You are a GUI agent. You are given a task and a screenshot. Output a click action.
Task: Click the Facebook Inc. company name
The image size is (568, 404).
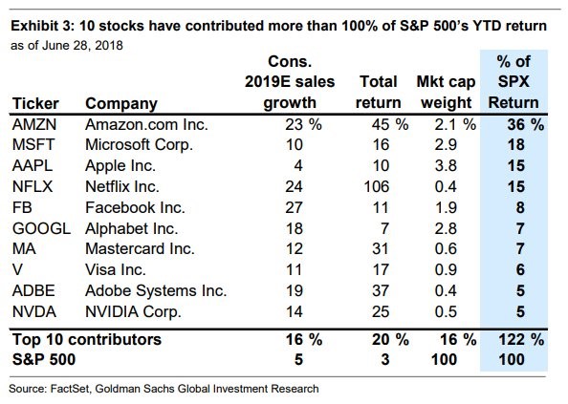[135, 208]
